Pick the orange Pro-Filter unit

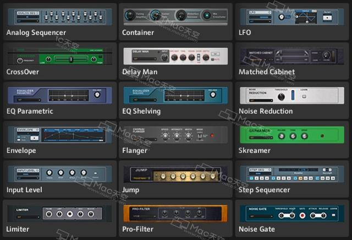(175, 219)
